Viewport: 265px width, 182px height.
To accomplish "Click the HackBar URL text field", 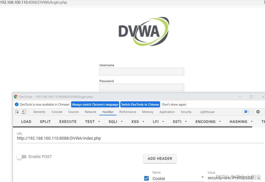I will pos(140,138).
